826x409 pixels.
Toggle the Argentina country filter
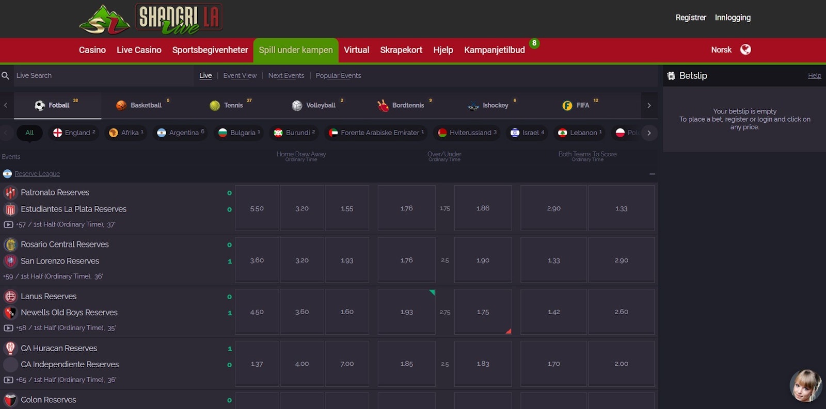(x=180, y=133)
